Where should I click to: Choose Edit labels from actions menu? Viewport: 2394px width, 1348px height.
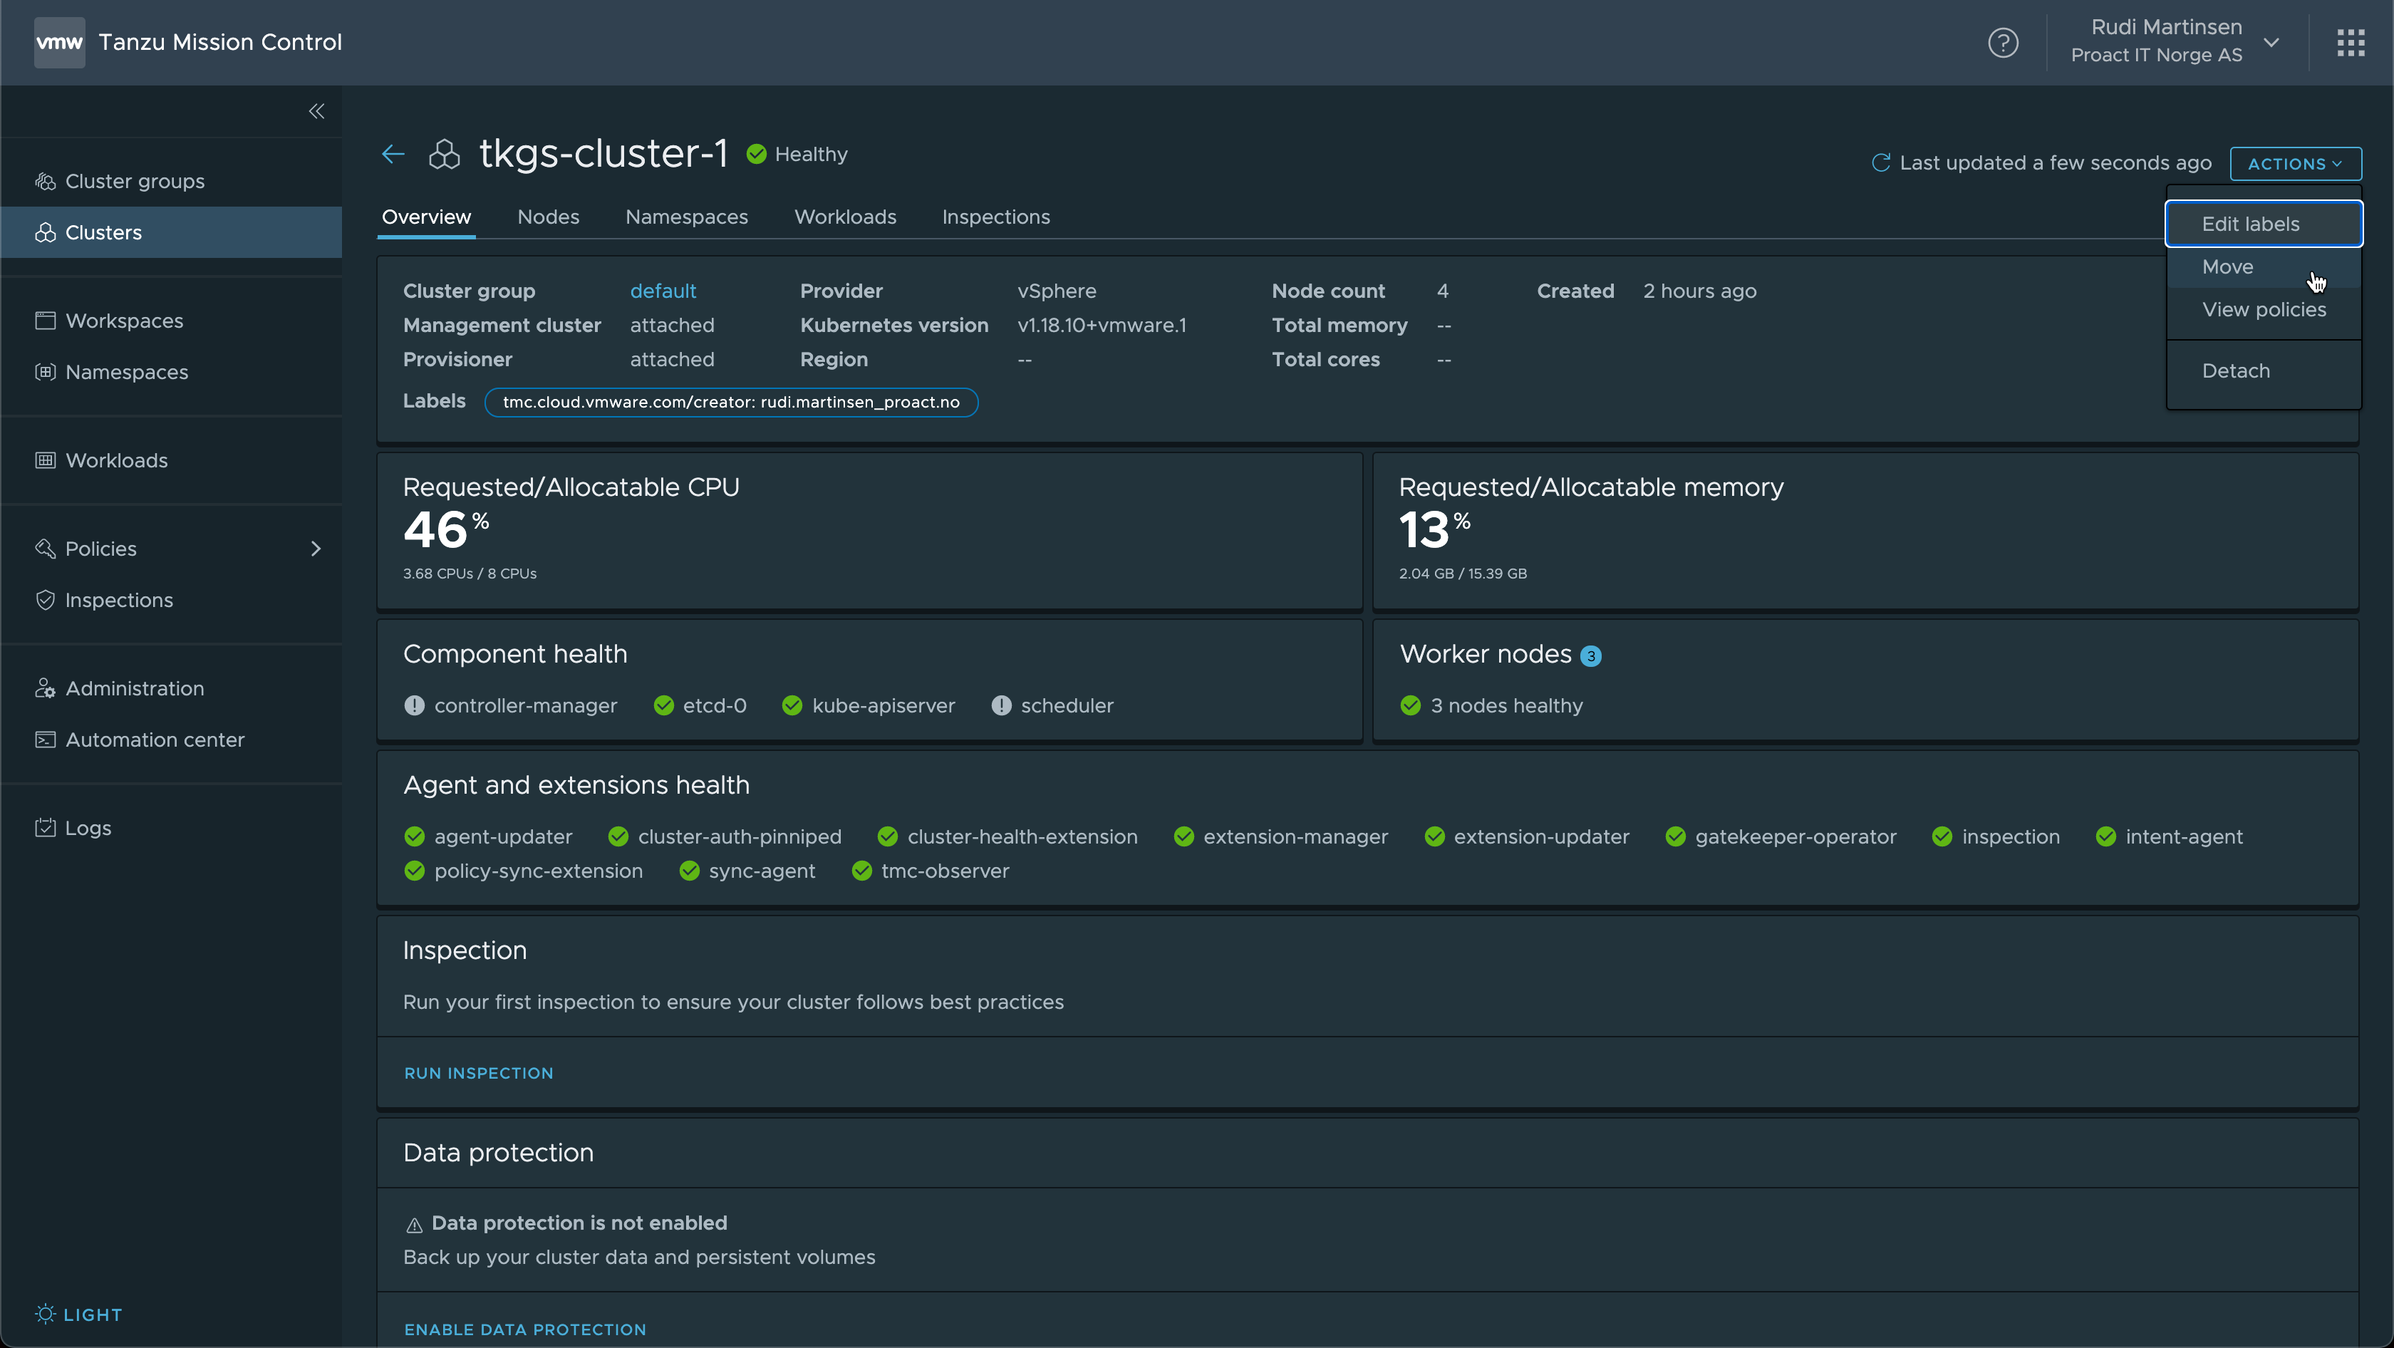click(2264, 224)
